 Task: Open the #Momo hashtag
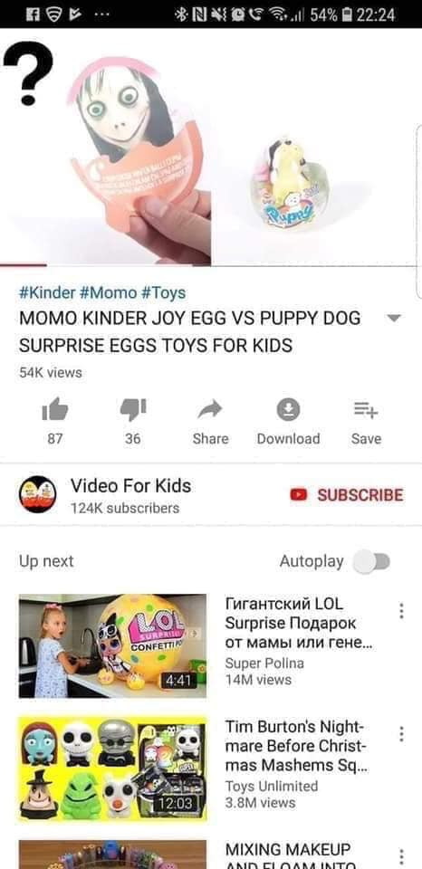click(108, 292)
